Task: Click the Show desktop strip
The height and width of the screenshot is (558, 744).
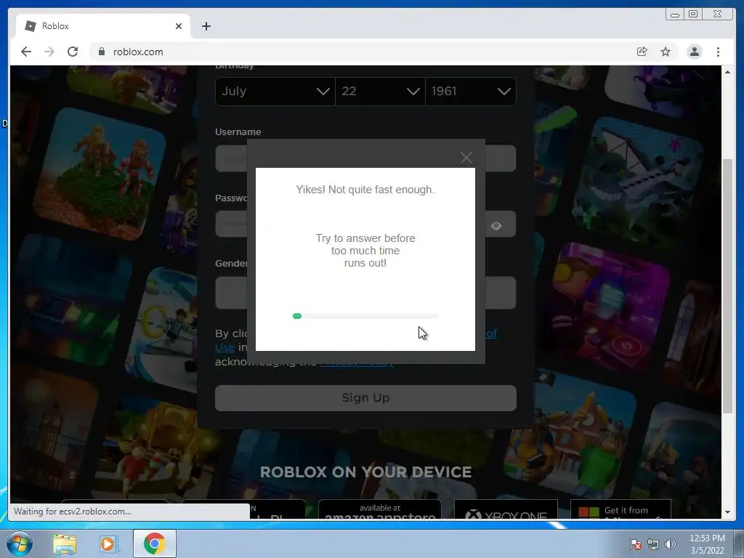Action: tap(739, 543)
